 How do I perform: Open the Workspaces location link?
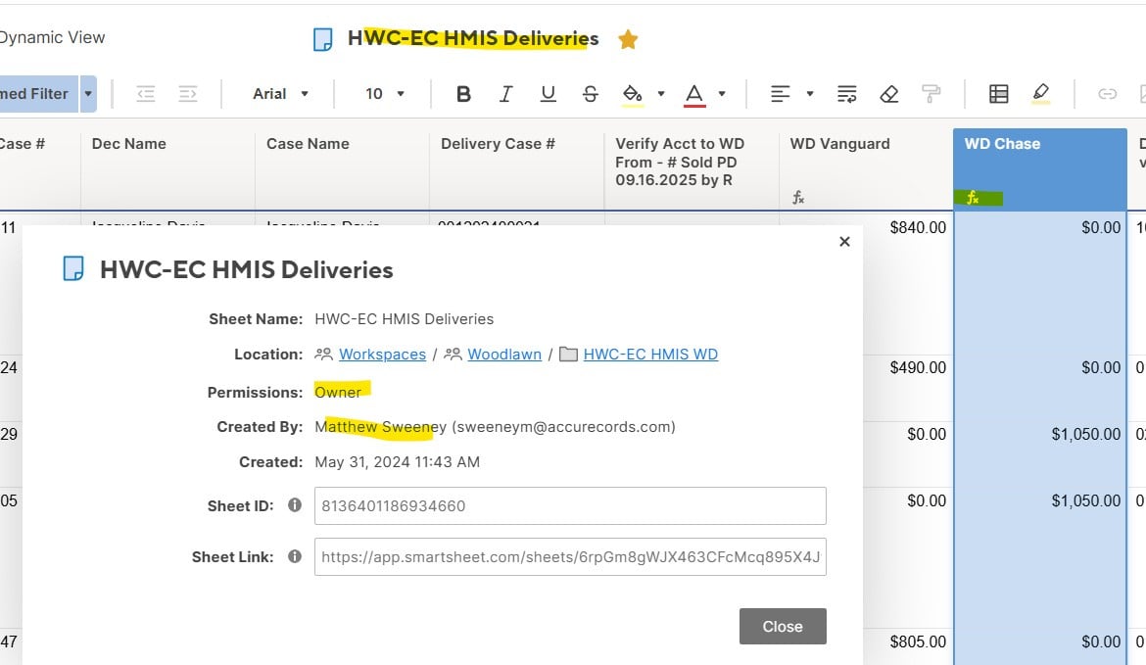click(x=382, y=355)
